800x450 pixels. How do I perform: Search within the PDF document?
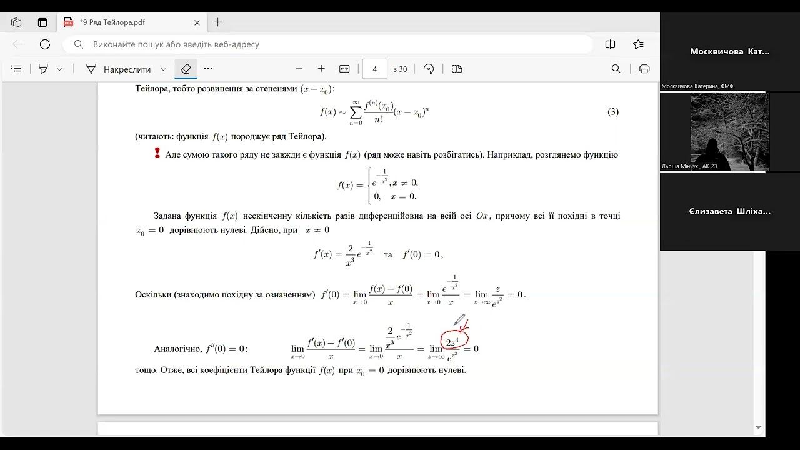pos(616,69)
